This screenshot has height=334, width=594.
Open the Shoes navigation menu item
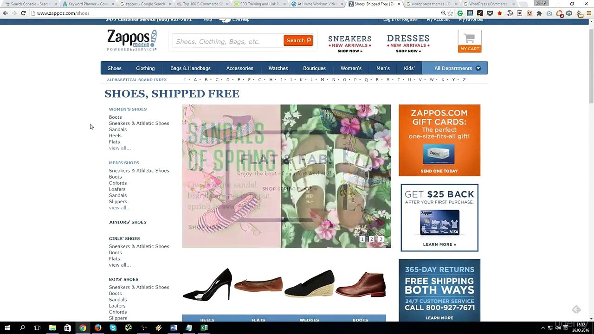[115, 68]
